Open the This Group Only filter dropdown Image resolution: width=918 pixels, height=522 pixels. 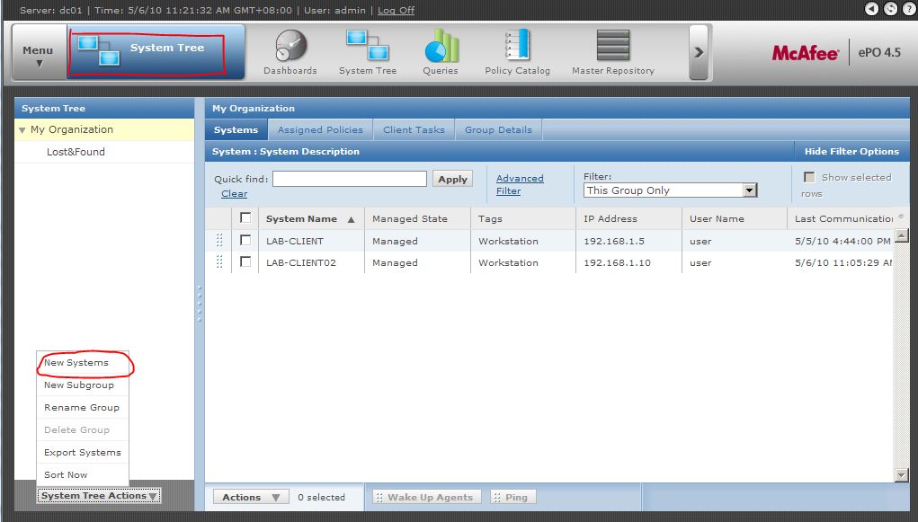click(x=750, y=190)
